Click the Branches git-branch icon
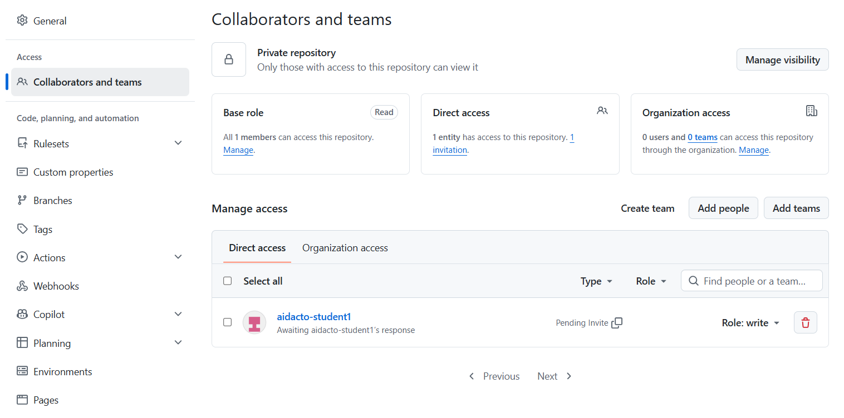This screenshot has height=418, width=844. pyautogui.click(x=22, y=200)
